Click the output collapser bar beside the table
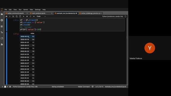The width and height of the screenshot is (171, 96). point(6,58)
